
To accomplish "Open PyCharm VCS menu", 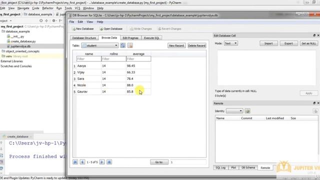I will pos(77,8).
